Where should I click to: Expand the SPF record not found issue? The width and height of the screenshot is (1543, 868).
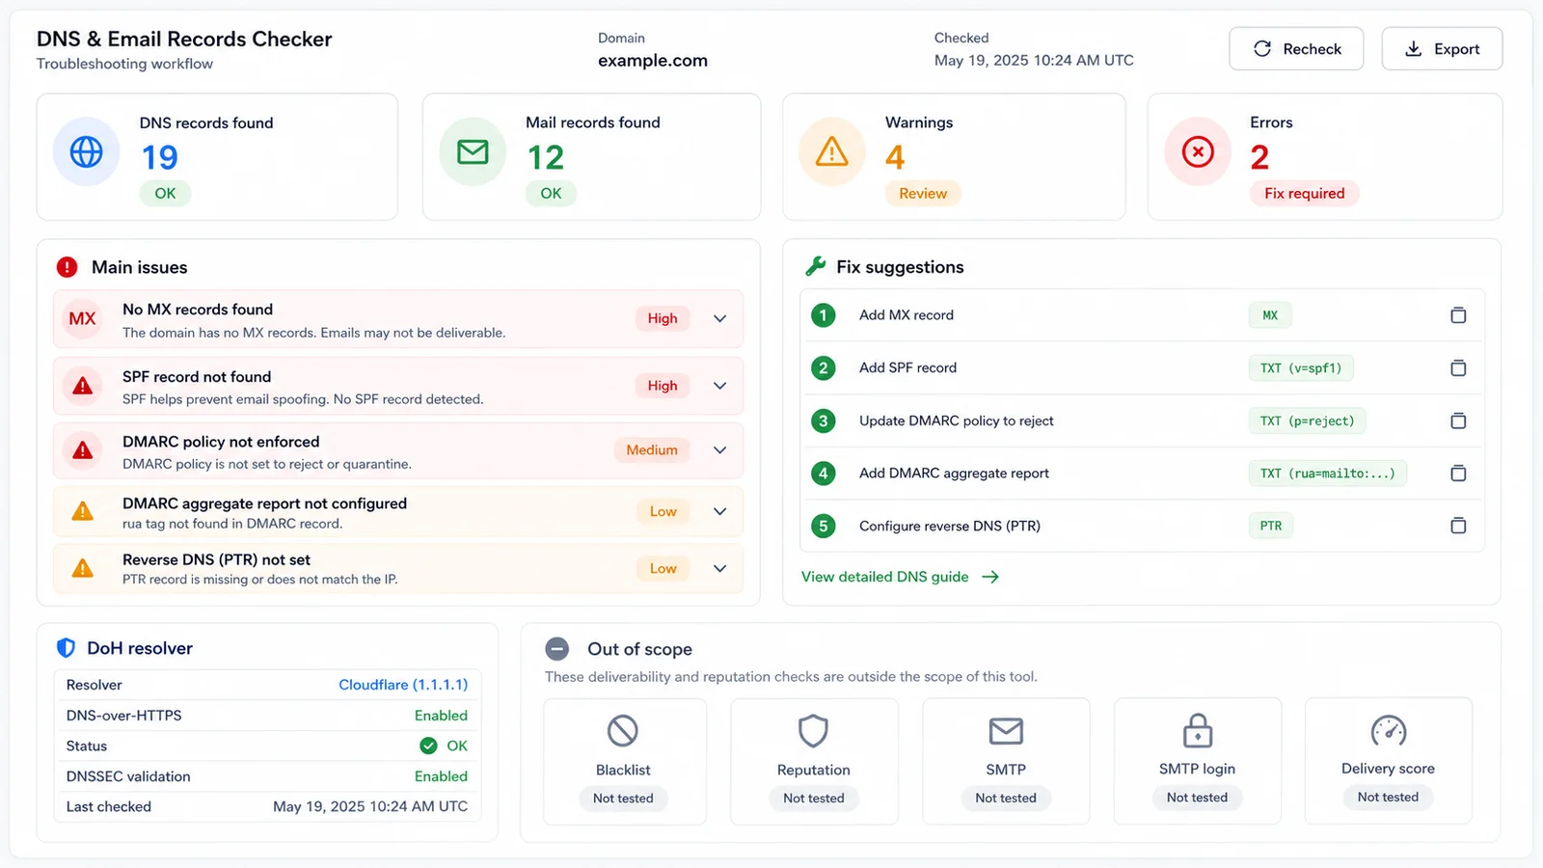point(719,386)
